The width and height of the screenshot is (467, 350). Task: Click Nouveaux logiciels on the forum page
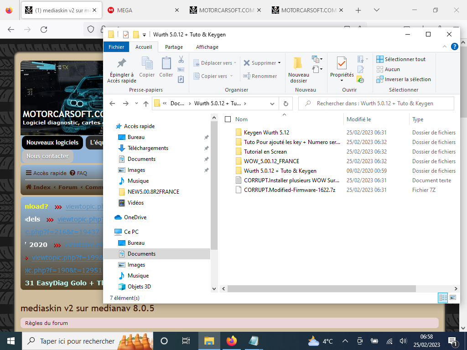(52, 143)
